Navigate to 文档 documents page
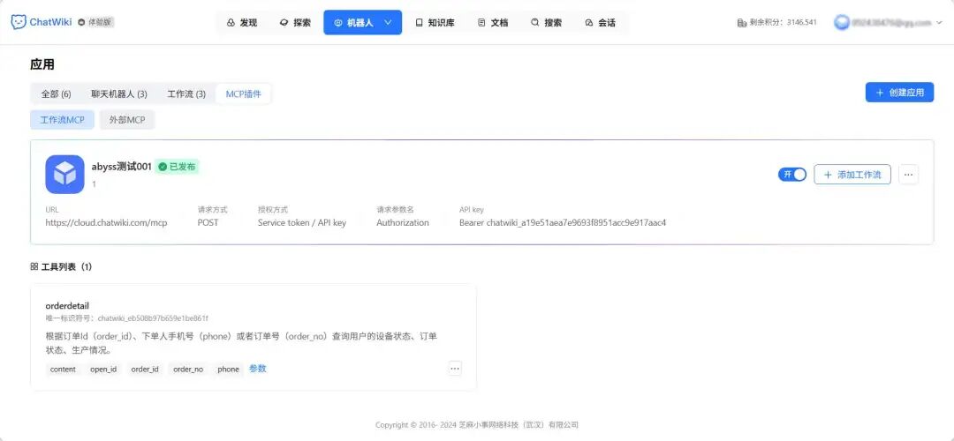Viewport: 954px width, 441px height. [x=493, y=23]
